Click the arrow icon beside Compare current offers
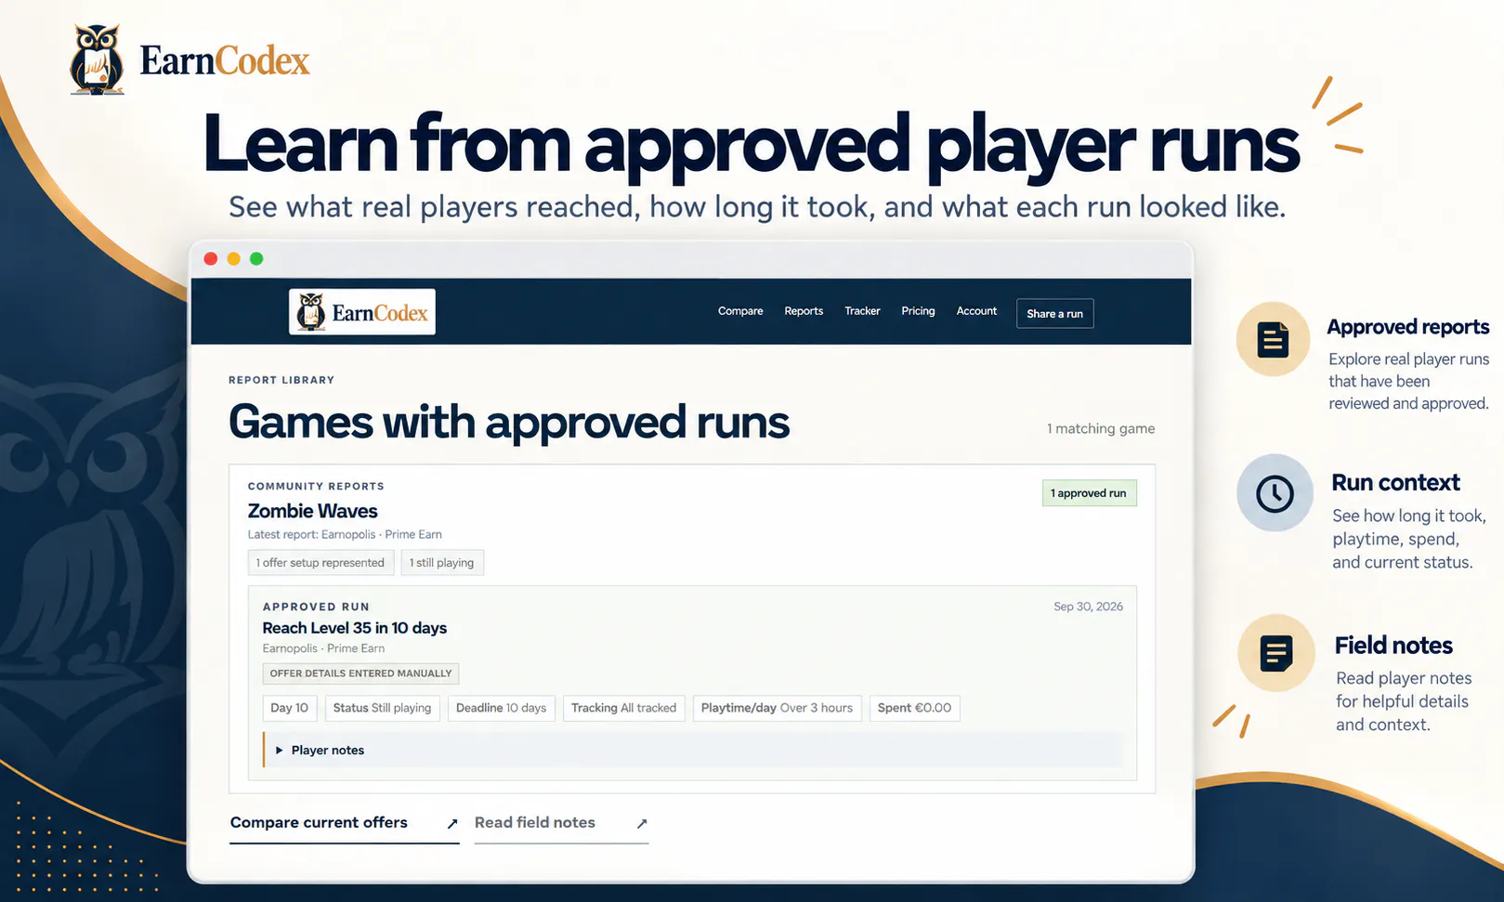 coord(452,824)
